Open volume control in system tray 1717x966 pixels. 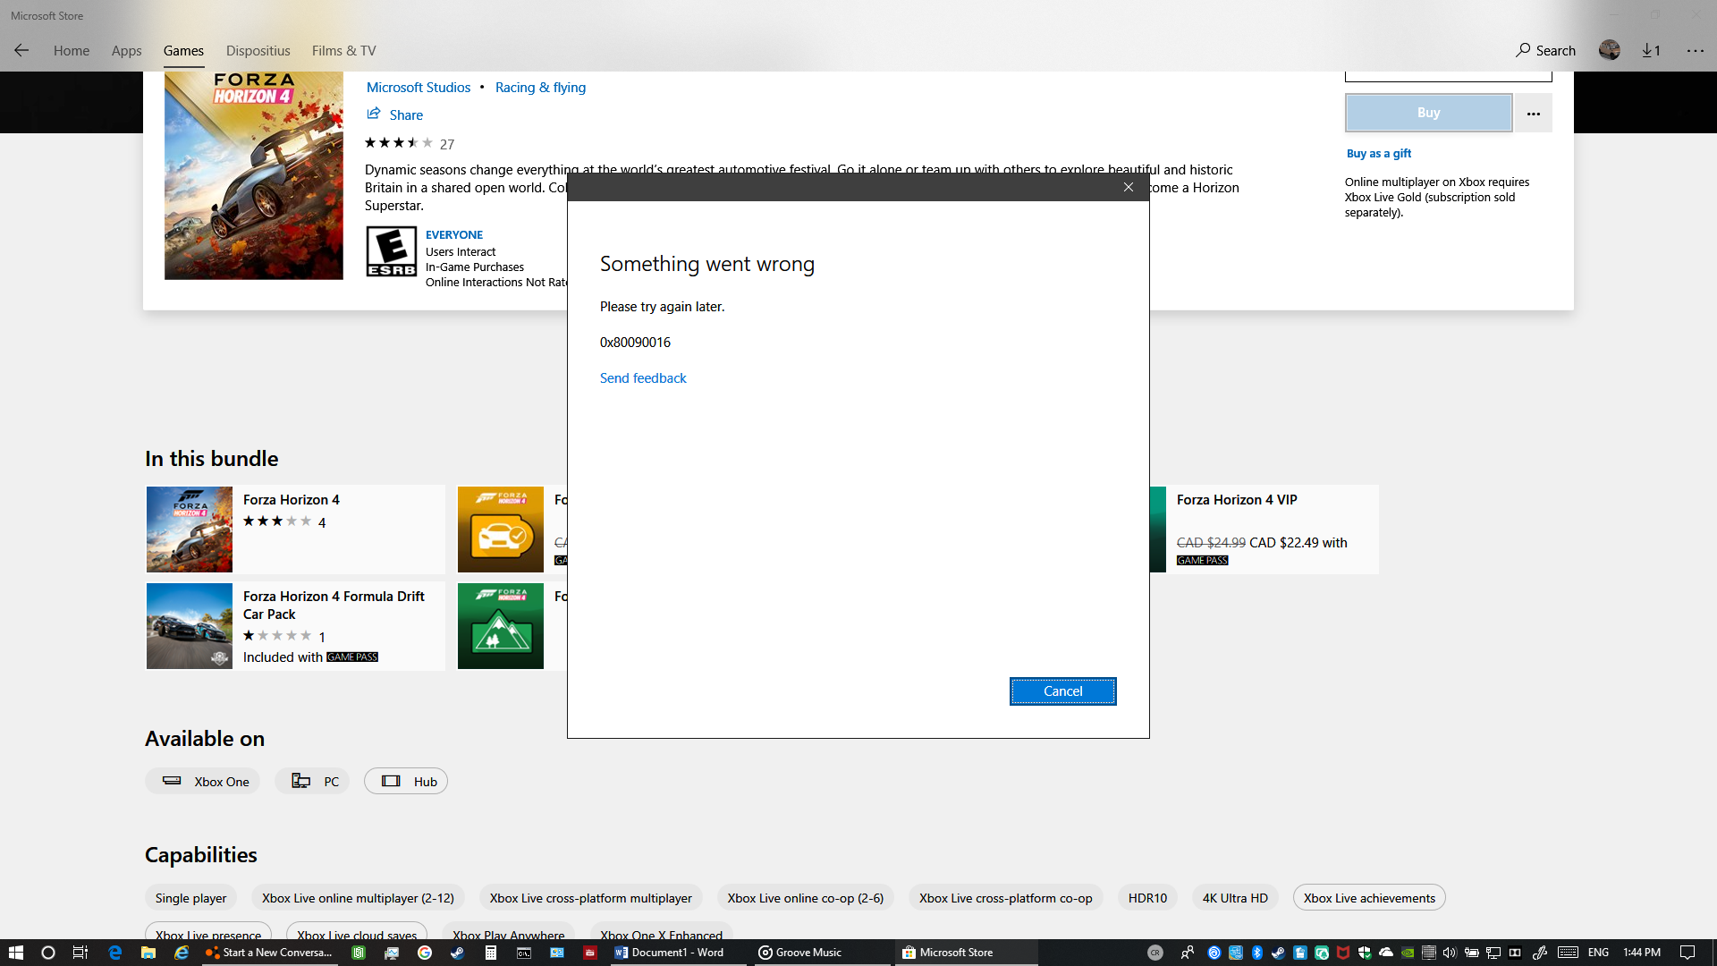[1450, 953]
